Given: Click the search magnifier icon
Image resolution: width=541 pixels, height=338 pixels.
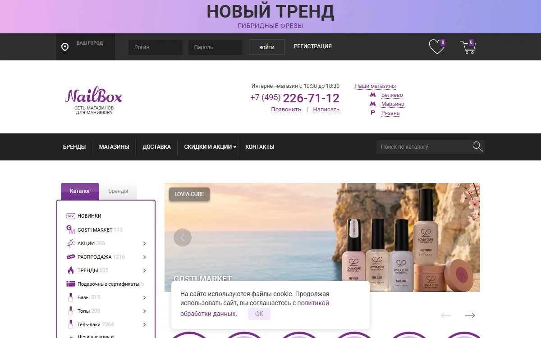Looking at the screenshot, I should [x=478, y=146].
